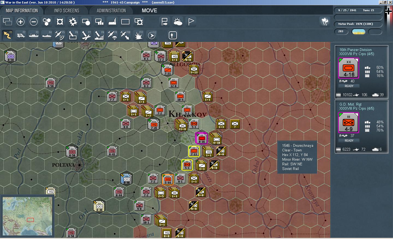
Task: Click the 283 value in status panel
Action: [x=341, y=31]
